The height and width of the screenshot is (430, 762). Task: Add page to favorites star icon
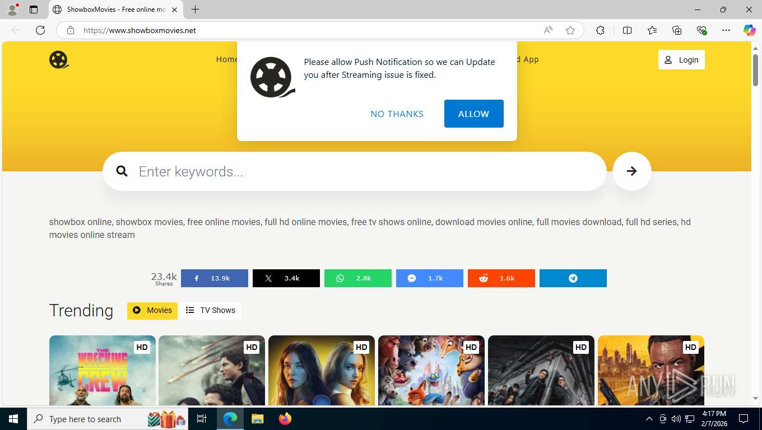coord(570,30)
